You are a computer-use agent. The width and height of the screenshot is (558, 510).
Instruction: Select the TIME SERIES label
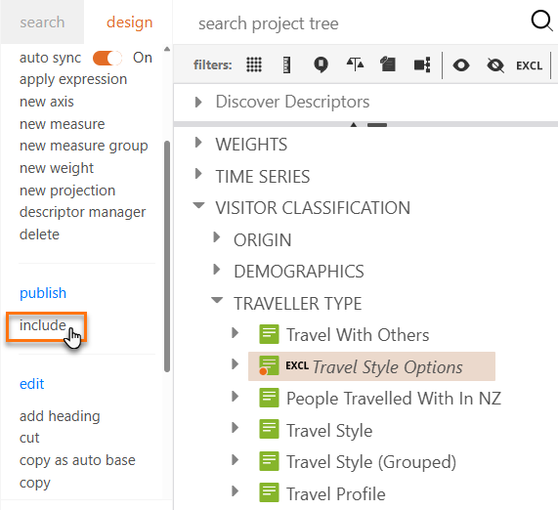click(x=262, y=177)
